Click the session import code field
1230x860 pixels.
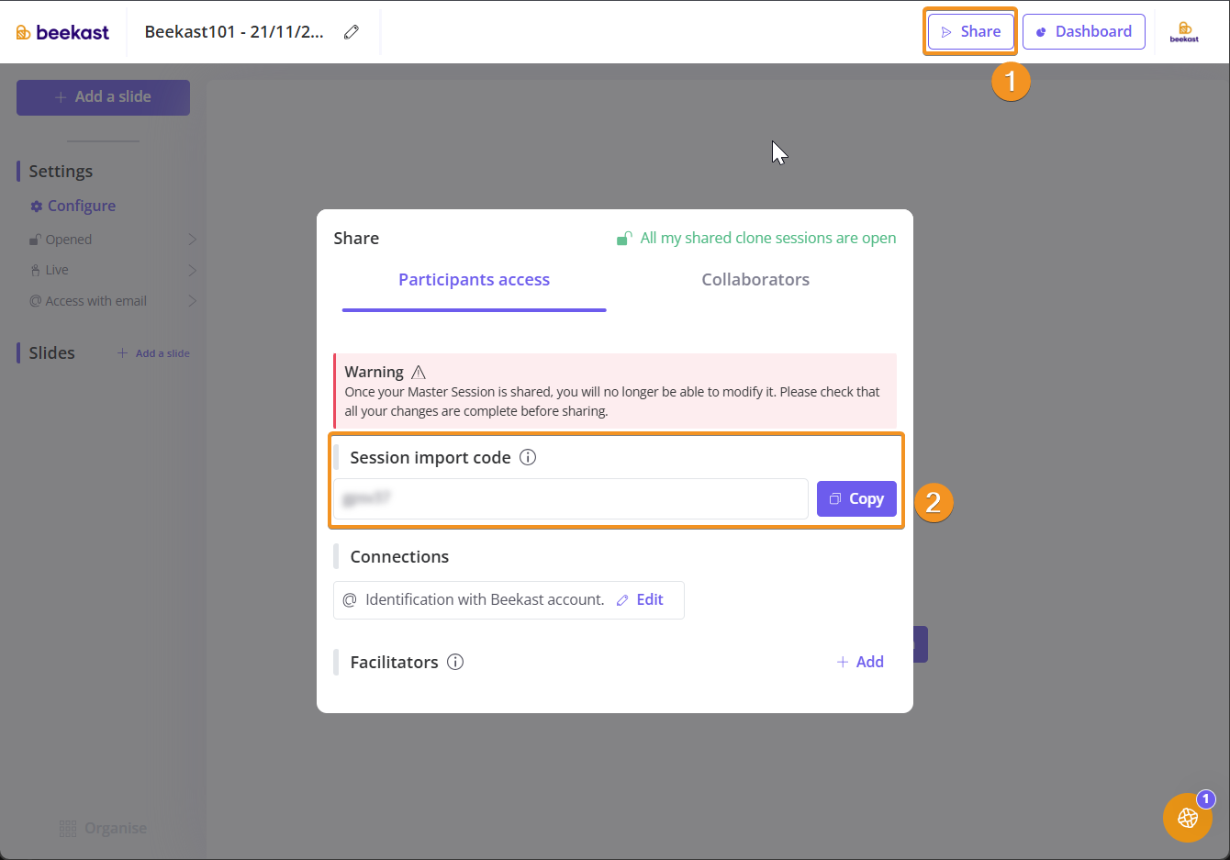tap(570, 498)
